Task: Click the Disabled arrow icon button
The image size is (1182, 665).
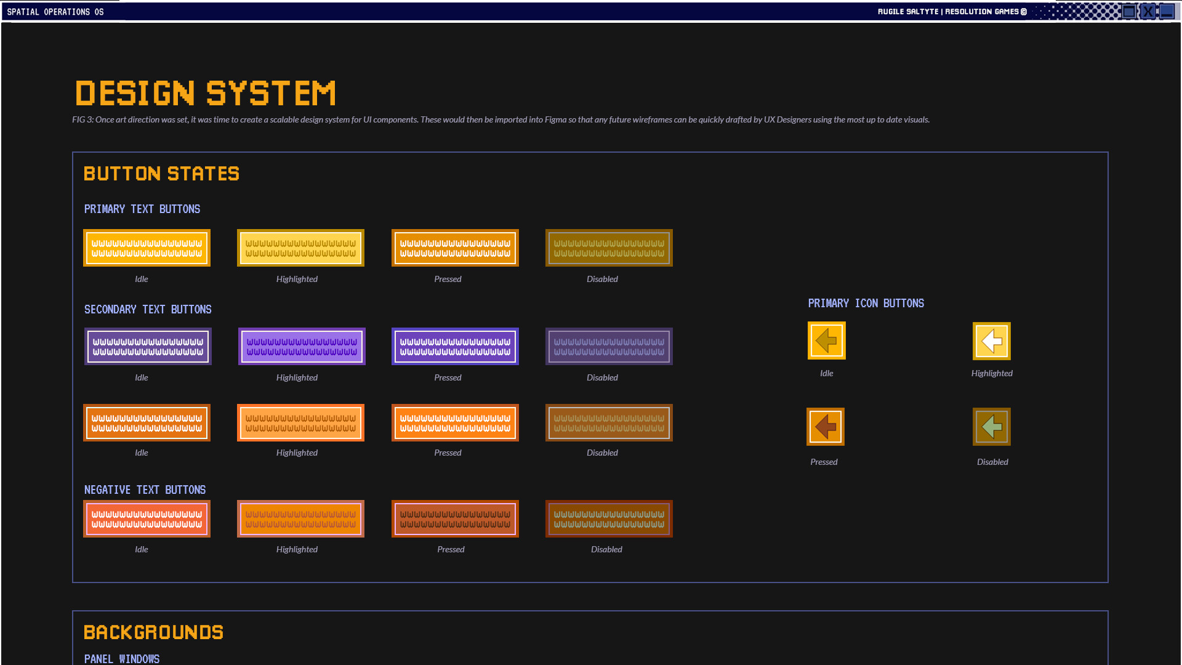Action: (x=991, y=426)
